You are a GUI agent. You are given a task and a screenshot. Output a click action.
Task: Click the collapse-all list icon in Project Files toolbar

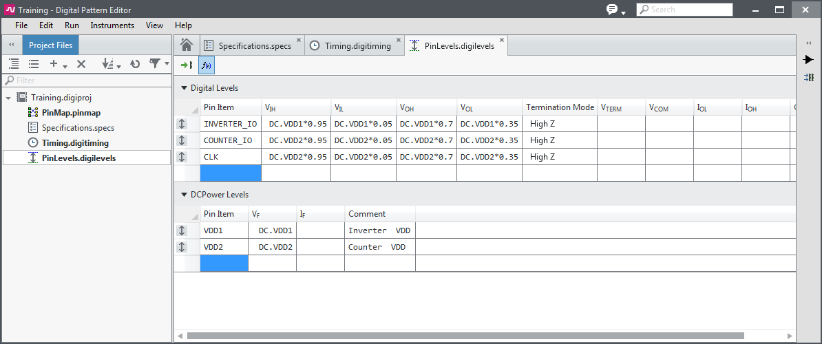click(x=34, y=64)
